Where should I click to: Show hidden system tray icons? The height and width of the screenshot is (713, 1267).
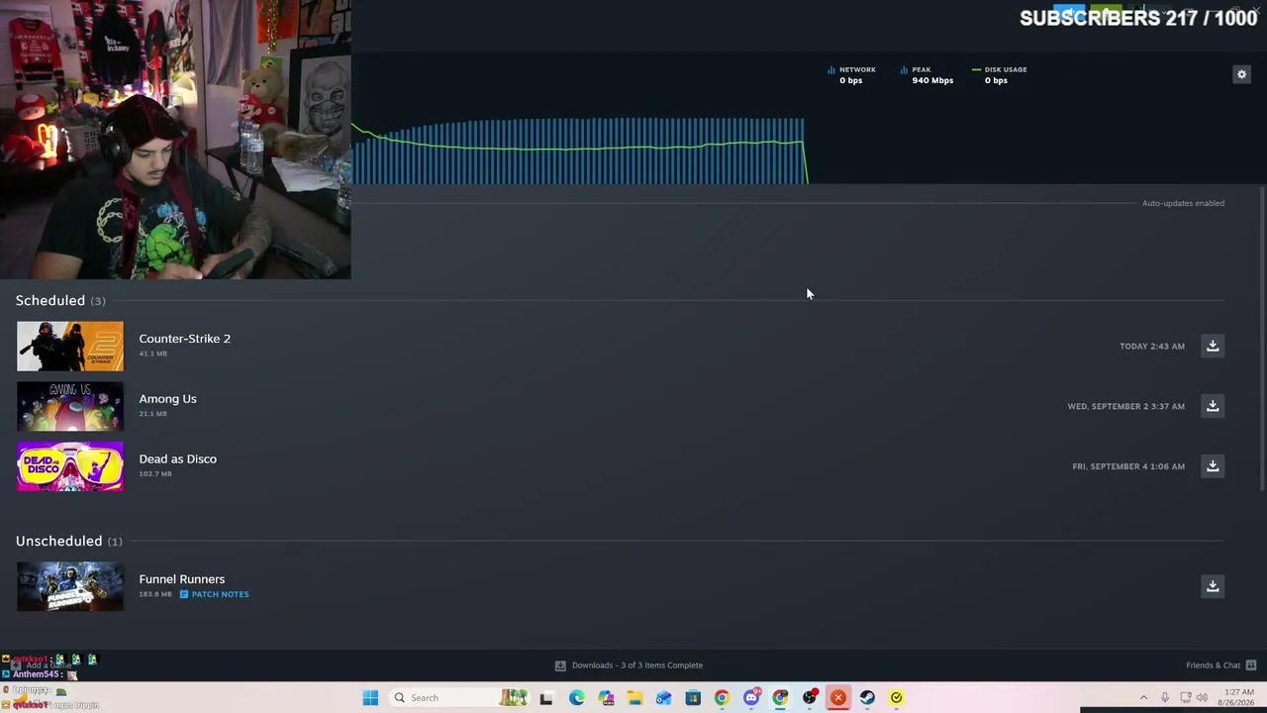click(1143, 698)
